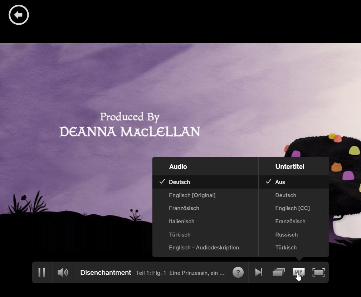Image resolution: width=361 pixels, height=297 pixels.
Task: Open the help question mark icon
Action: tap(238, 272)
